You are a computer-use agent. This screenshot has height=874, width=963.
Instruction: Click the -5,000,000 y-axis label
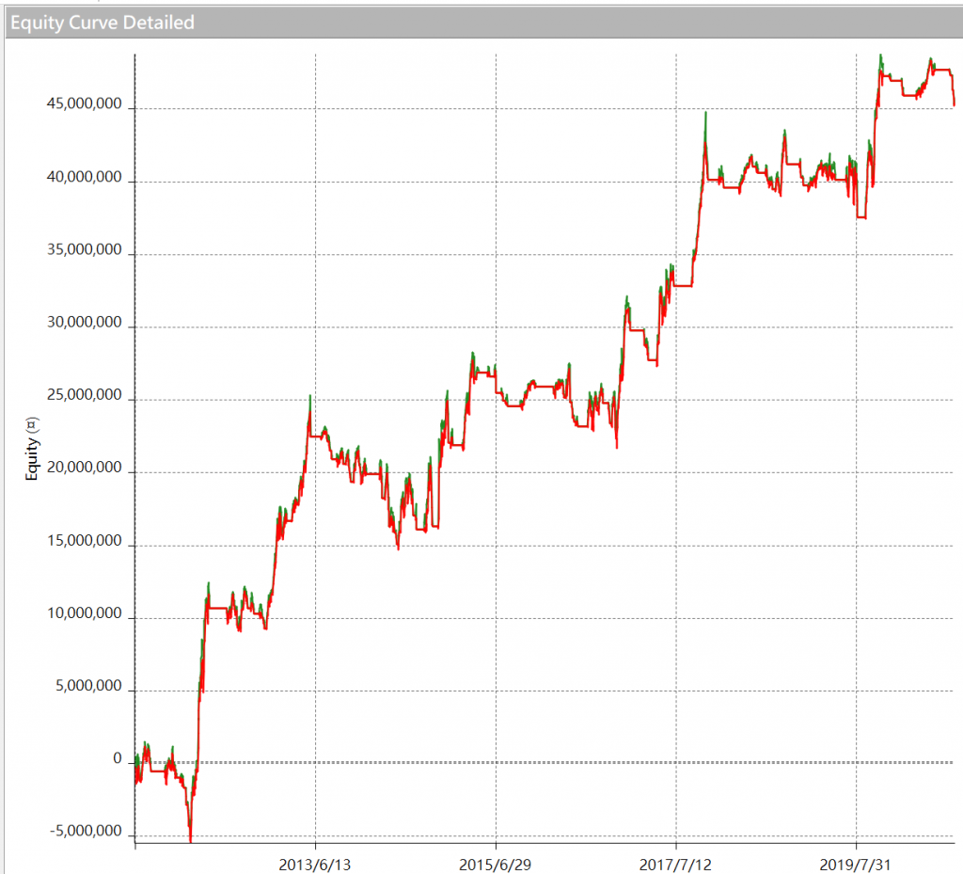[85, 834]
